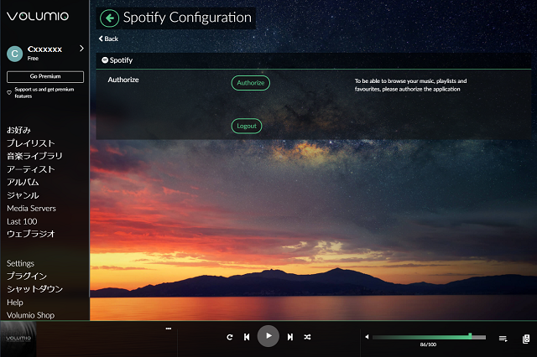Click the Go Premium button

tap(45, 76)
